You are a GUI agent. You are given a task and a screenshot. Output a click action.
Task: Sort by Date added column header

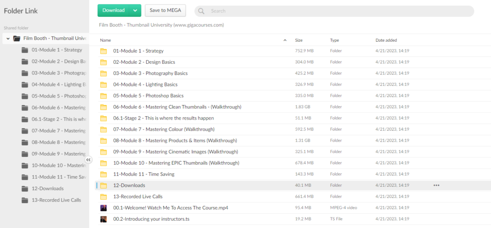click(386, 40)
